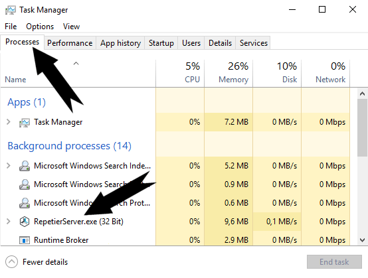The width and height of the screenshot is (368, 278).
Task: Click the 2.9 MB memory value
Action: [x=236, y=240]
